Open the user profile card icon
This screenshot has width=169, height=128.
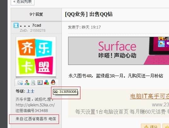point(40,83)
